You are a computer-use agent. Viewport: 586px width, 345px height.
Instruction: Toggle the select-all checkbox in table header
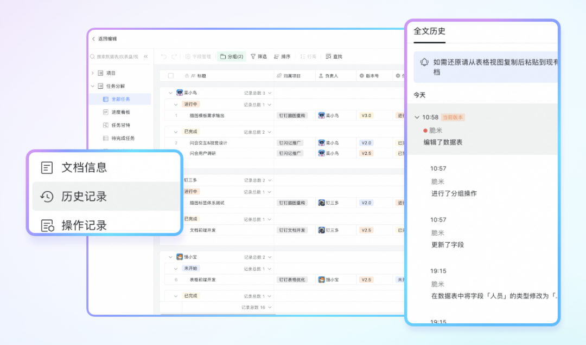(171, 76)
